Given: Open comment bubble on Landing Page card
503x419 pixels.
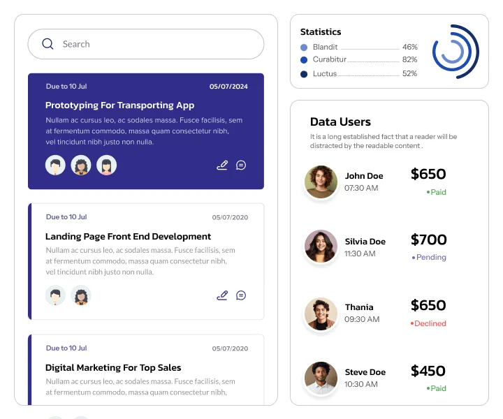Looking at the screenshot, I should 241,295.
